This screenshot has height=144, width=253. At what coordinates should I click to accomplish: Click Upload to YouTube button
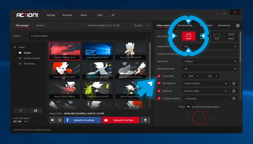click(120, 120)
